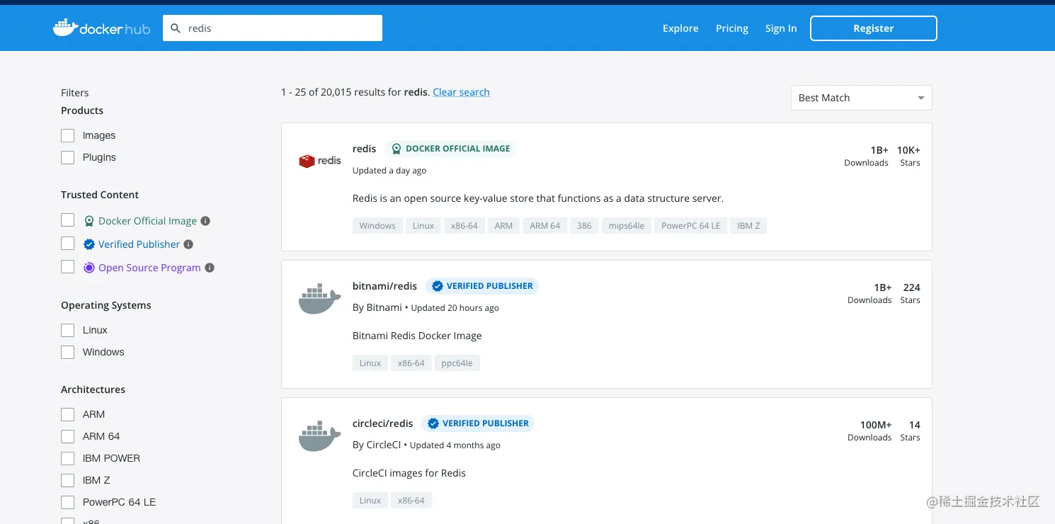Click the Open Source Program badge icon in filters
The width and height of the screenshot is (1055, 524).
click(x=89, y=268)
